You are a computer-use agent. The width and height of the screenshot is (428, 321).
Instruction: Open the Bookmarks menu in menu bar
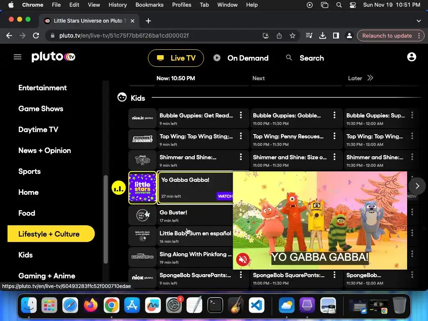coord(149,5)
